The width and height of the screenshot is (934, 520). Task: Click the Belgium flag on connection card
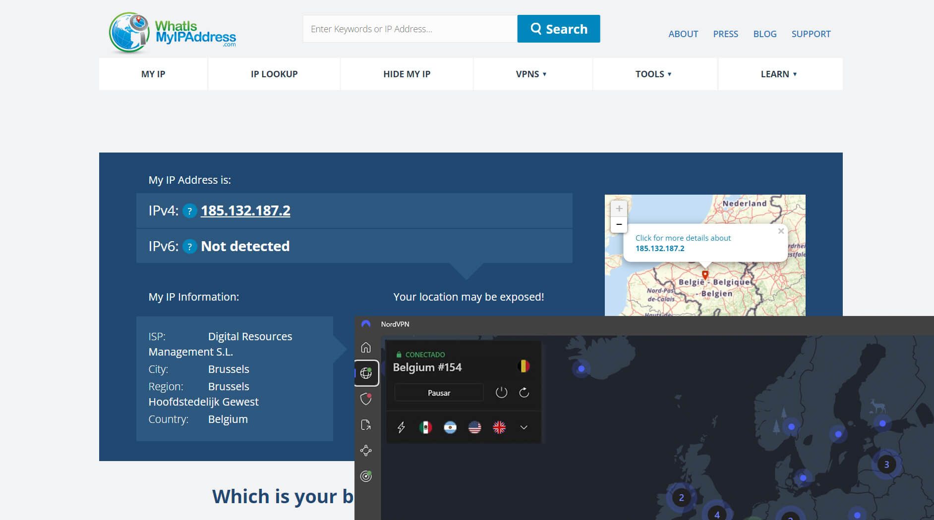(x=524, y=366)
